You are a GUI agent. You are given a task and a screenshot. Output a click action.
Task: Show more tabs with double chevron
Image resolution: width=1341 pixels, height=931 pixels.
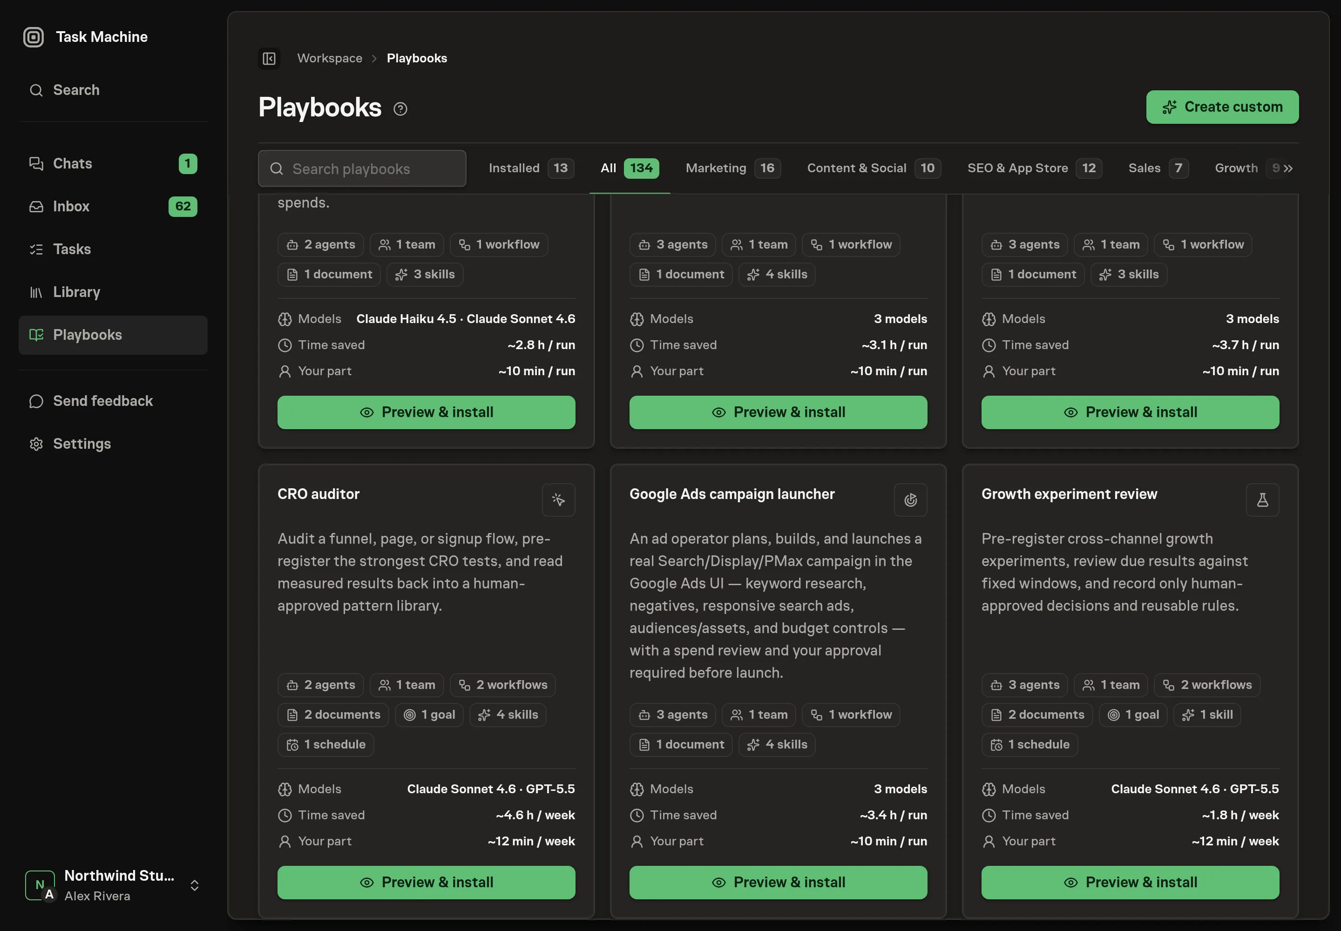[x=1287, y=169]
